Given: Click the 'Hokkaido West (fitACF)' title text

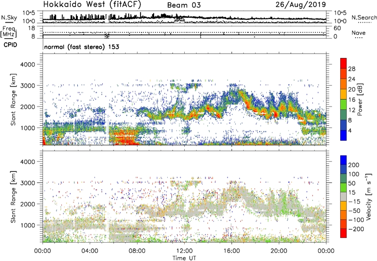Looking at the screenshot, I should tap(92, 4).
